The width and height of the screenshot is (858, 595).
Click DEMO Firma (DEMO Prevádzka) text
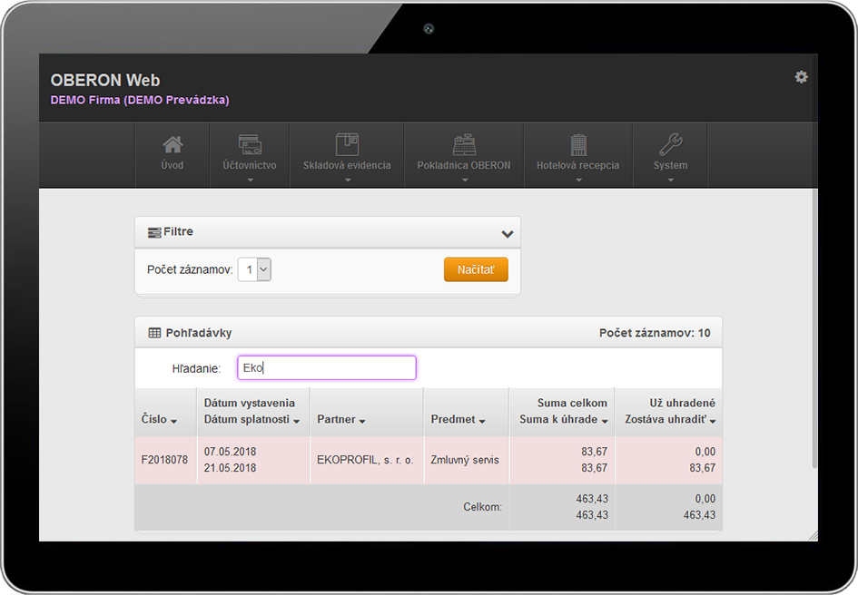(x=140, y=100)
